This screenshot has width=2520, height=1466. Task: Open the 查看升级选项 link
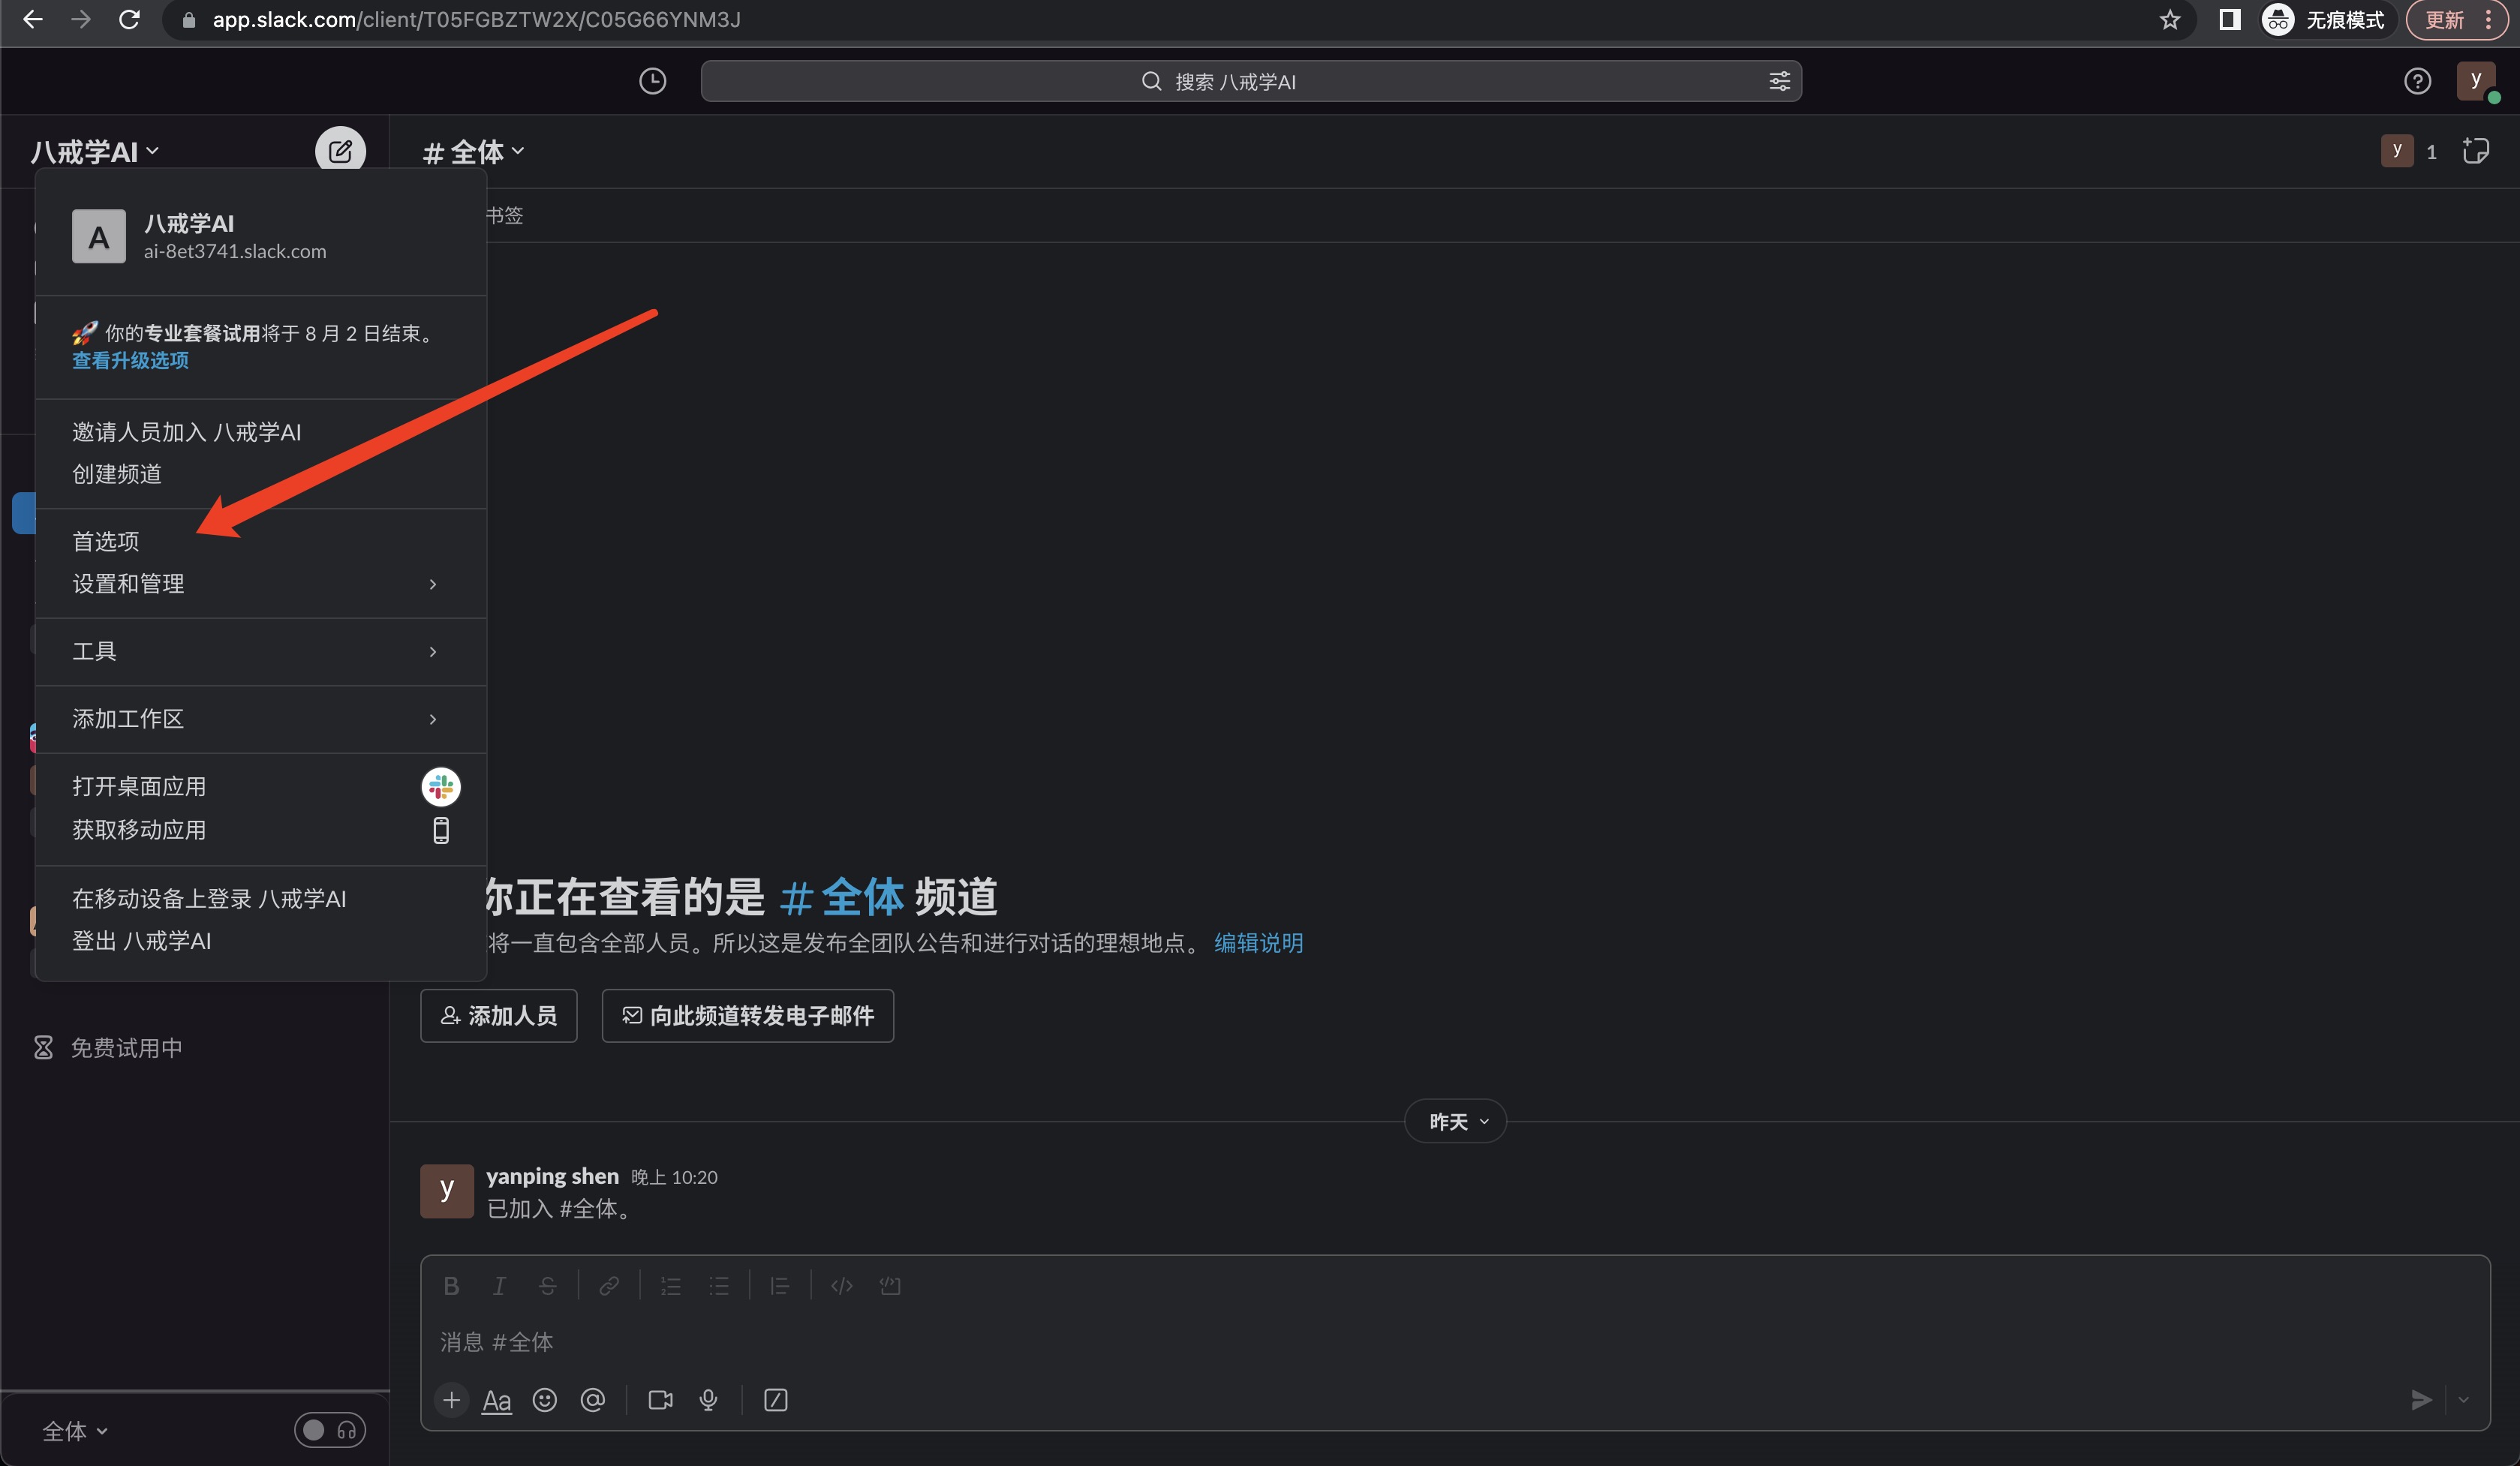coord(130,360)
